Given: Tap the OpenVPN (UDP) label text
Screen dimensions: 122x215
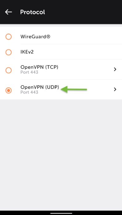Looking at the screenshot, I should pyautogui.click(x=40, y=87).
